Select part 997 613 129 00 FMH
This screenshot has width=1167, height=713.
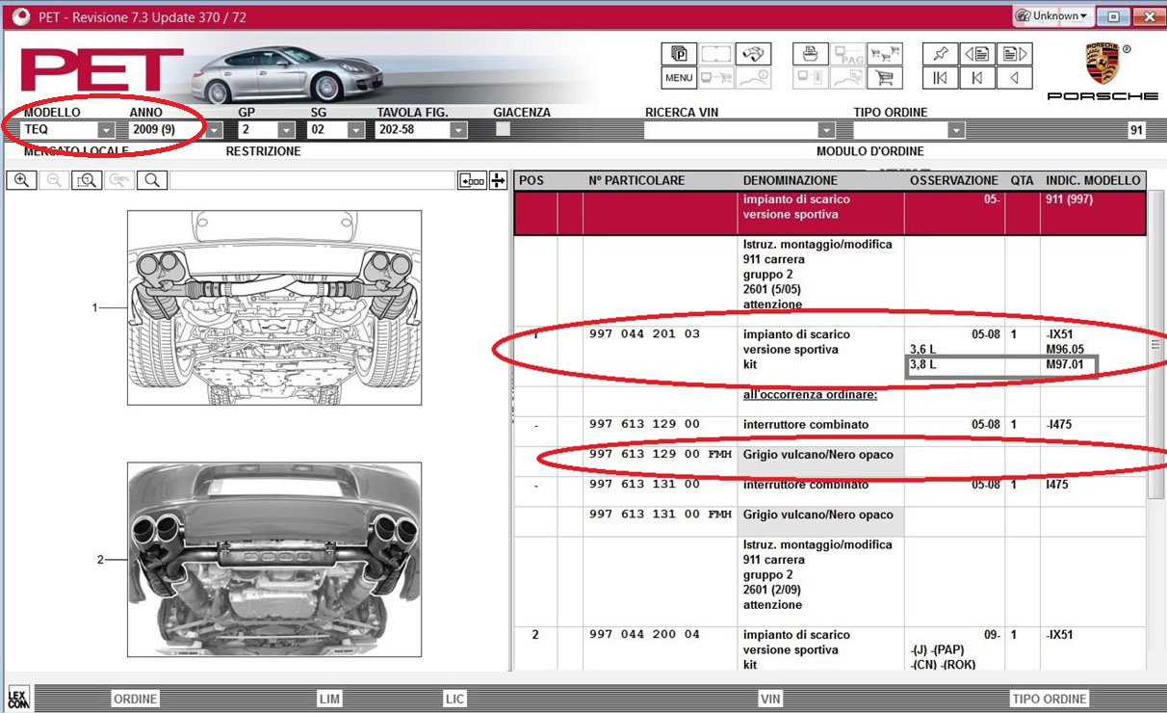[x=661, y=454]
